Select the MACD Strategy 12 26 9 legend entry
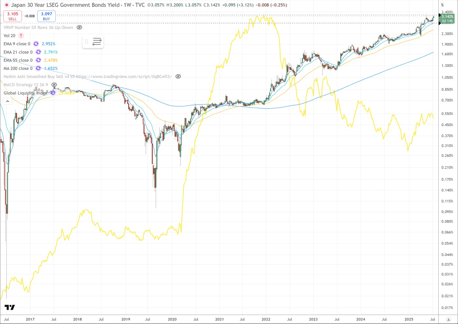 (26, 85)
